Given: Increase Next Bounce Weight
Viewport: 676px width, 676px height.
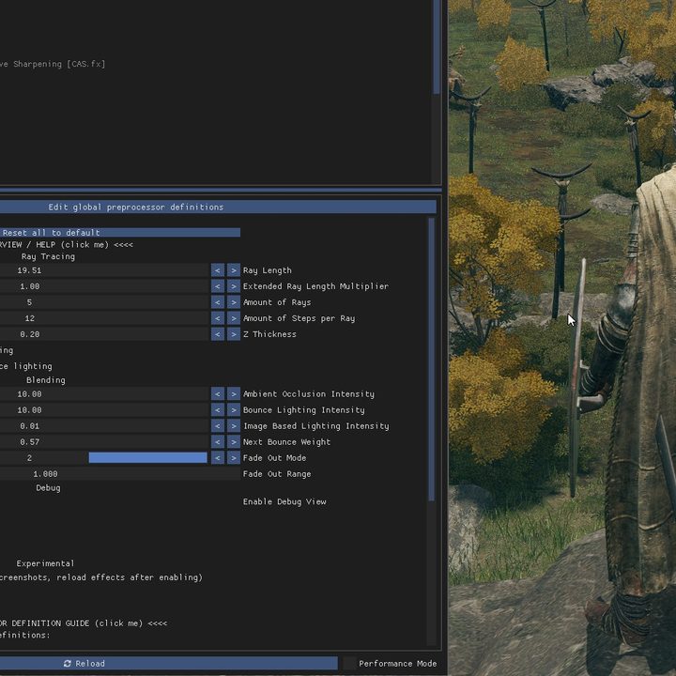Looking at the screenshot, I should pos(234,442).
